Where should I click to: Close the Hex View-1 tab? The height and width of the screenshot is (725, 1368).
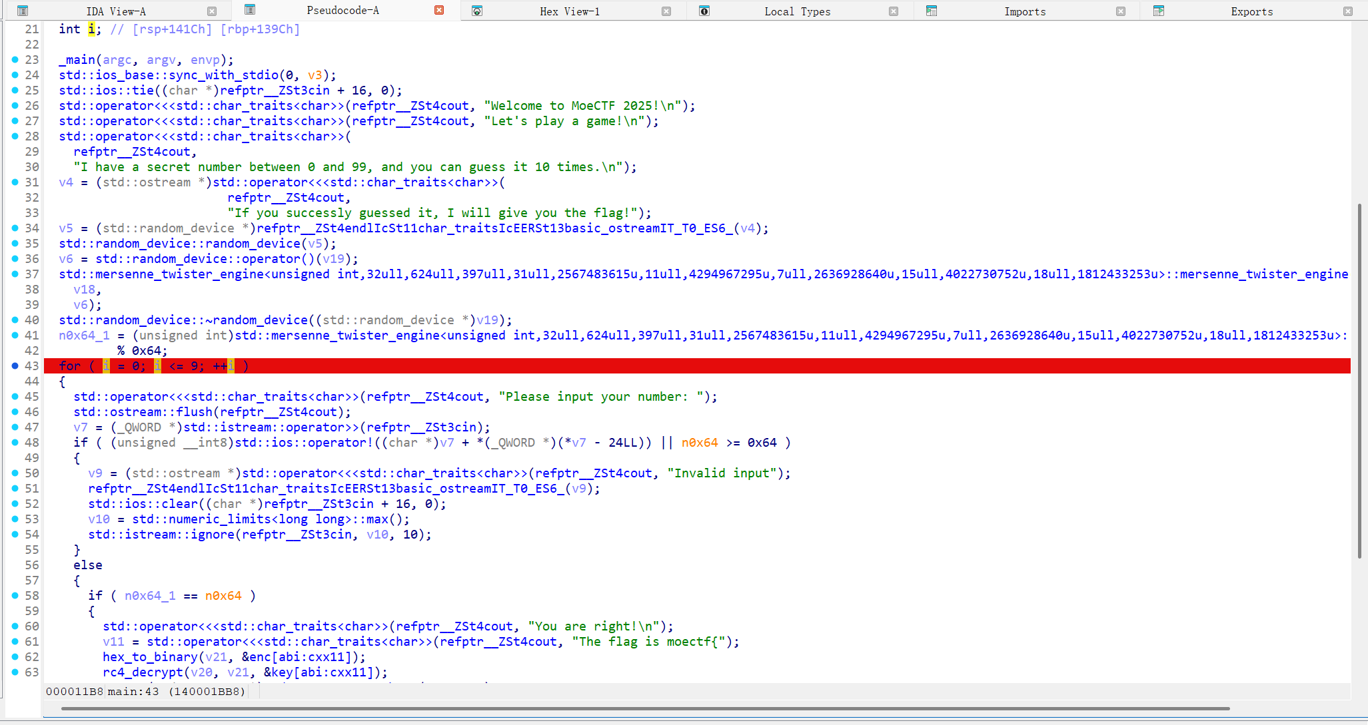click(x=666, y=11)
